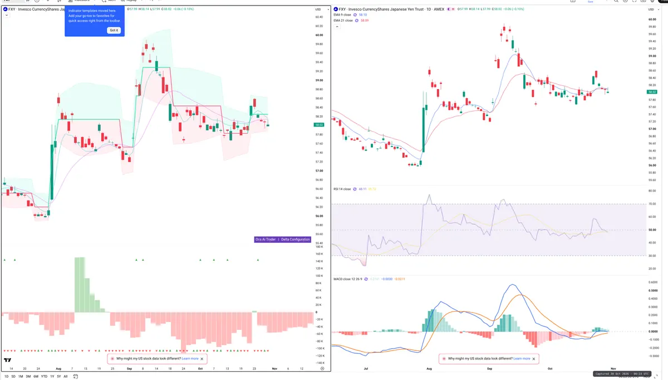This screenshot has width=668, height=380.
Task: Open Learn more link in right chart notice
Action: pos(522,359)
